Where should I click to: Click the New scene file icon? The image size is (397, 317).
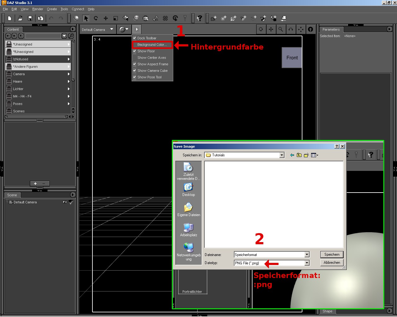pos(10,18)
